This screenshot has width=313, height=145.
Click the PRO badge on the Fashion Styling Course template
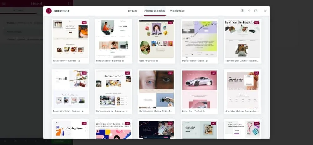coord(257,23)
